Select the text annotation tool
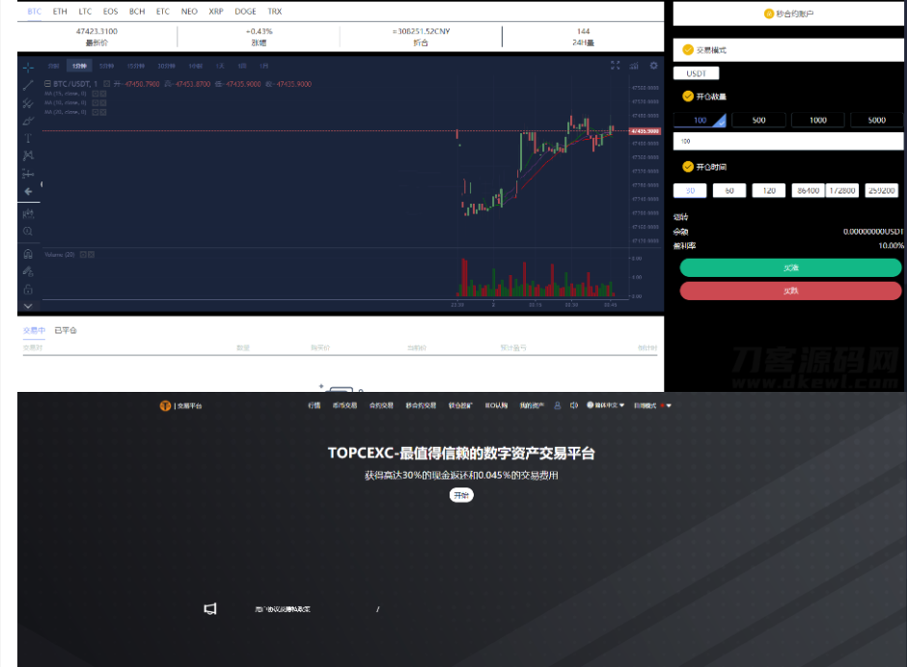The width and height of the screenshot is (907, 667). [x=28, y=138]
